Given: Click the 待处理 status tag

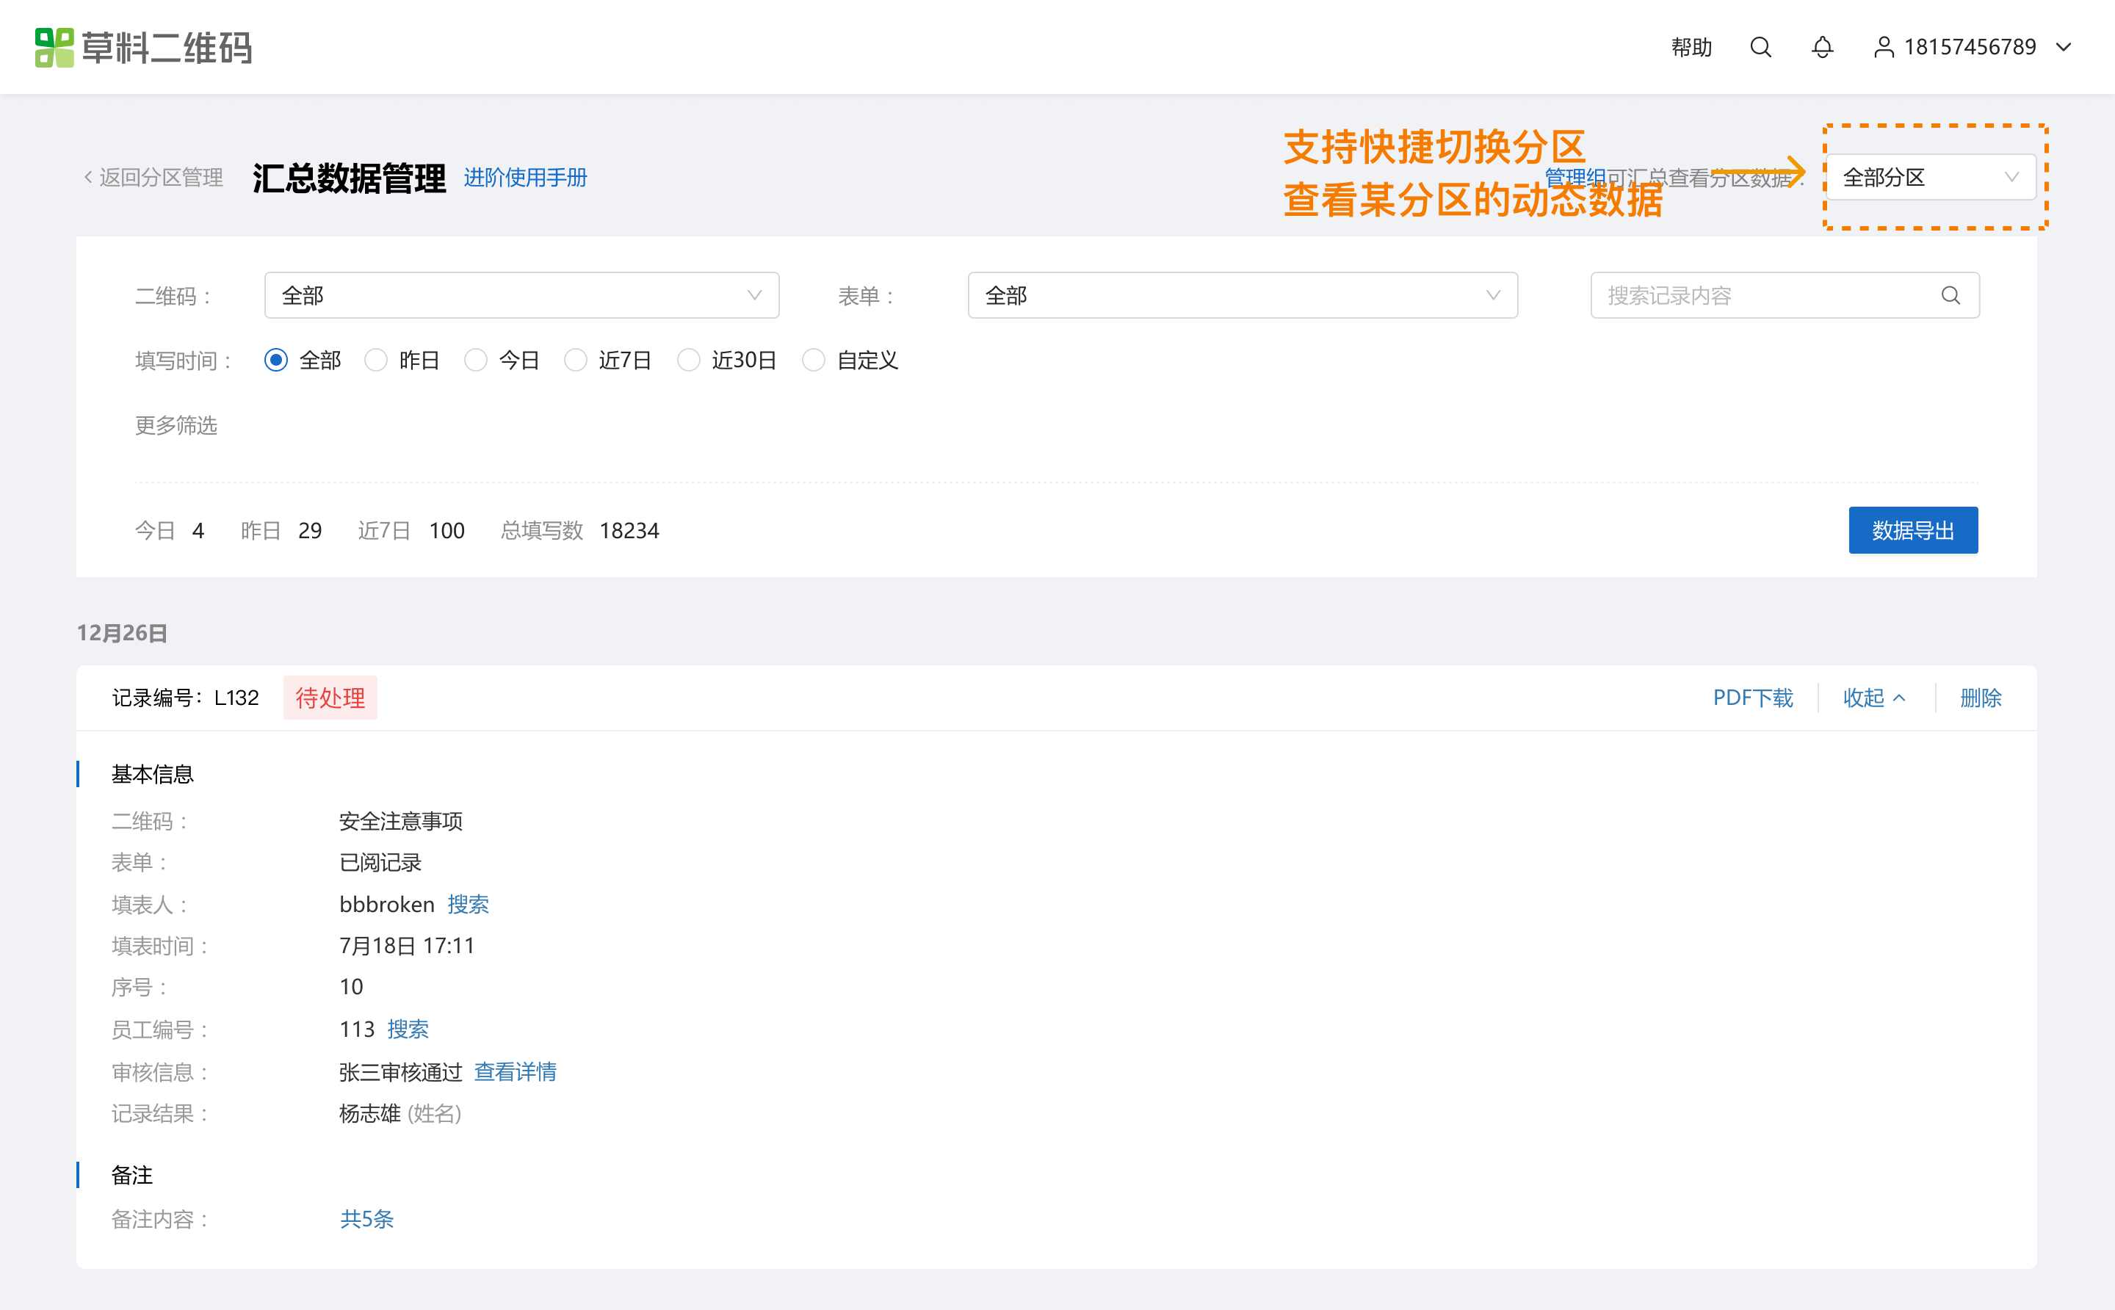Looking at the screenshot, I should point(330,698).
